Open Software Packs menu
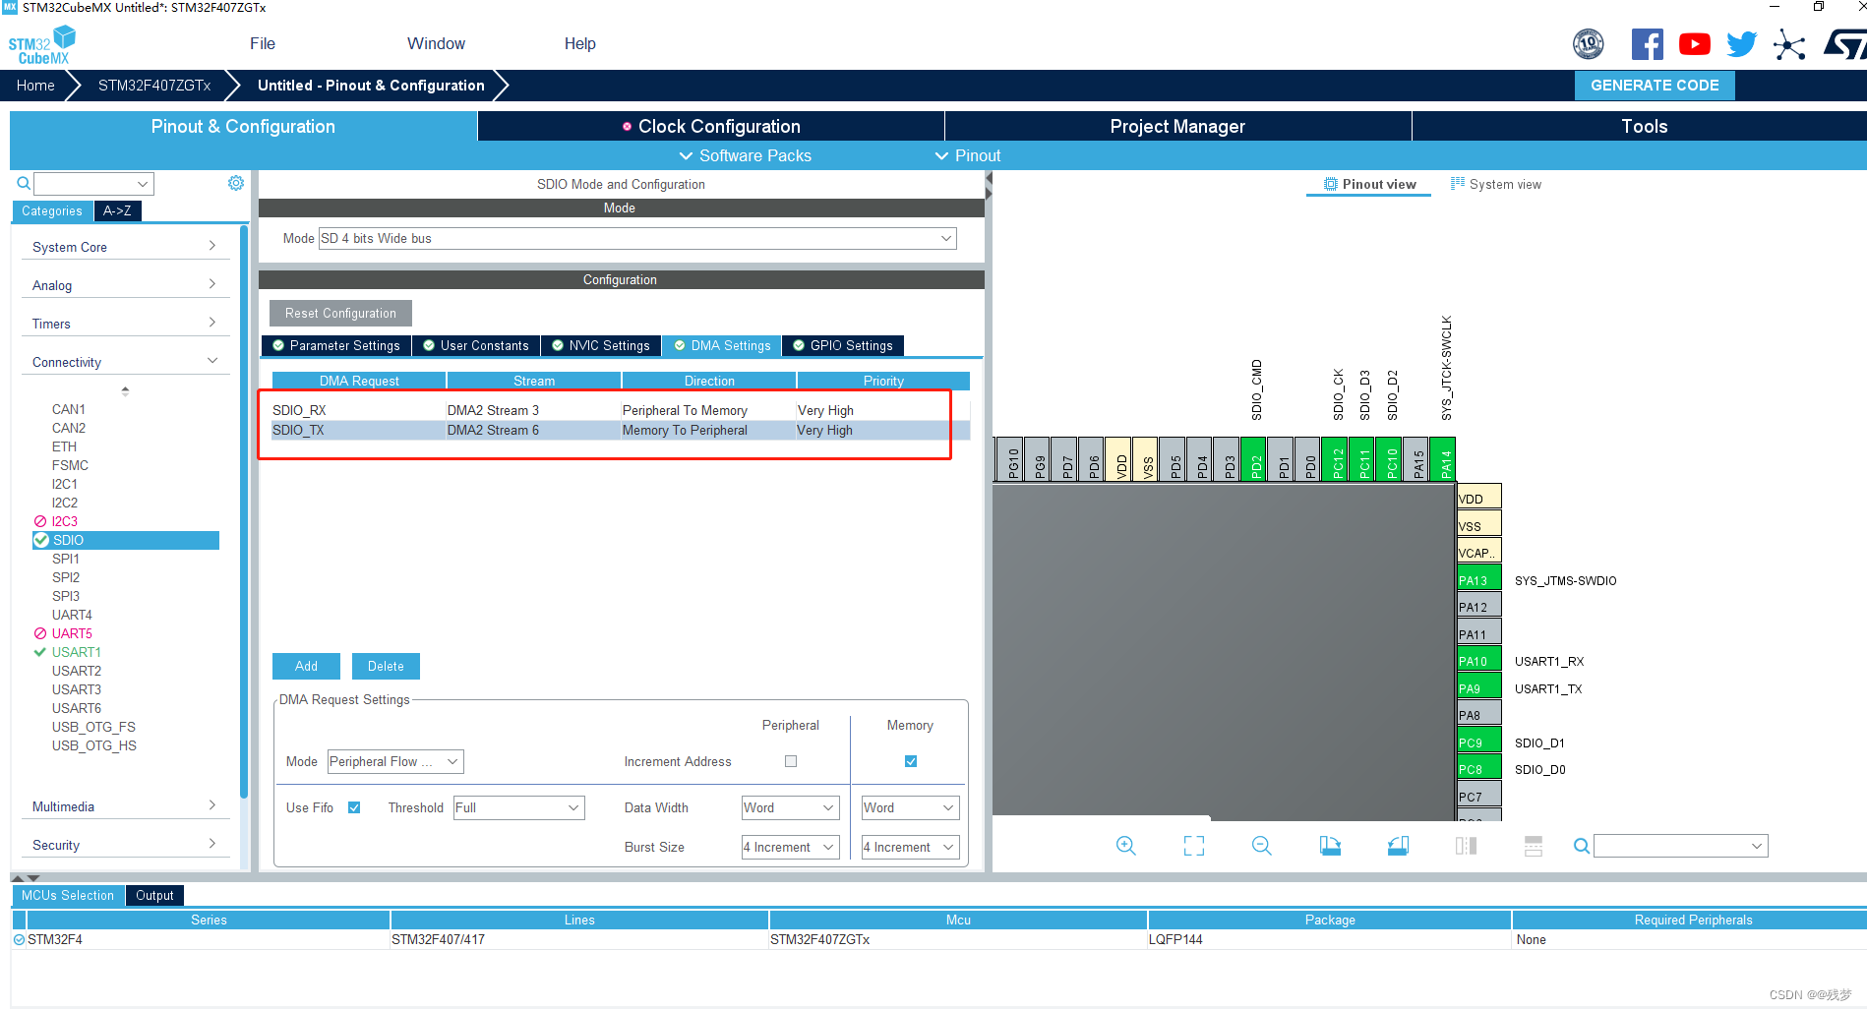Image resolution: width=1867 pixels, height=1010 pixels. [x=746, y=155]
